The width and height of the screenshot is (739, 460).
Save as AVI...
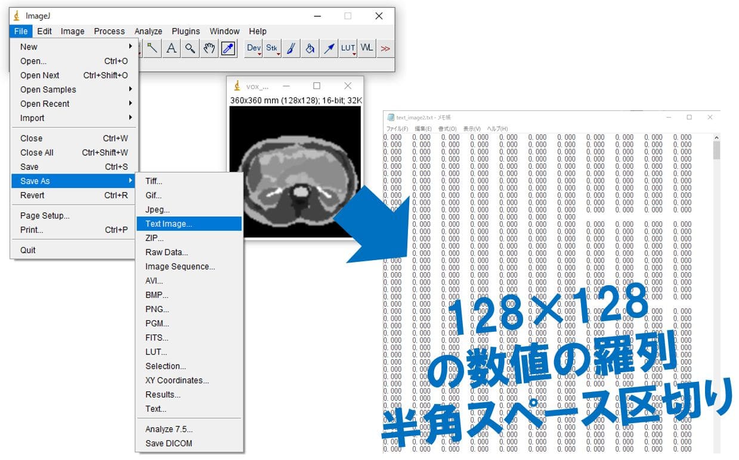pyautogui.click(x=189, y=280)
